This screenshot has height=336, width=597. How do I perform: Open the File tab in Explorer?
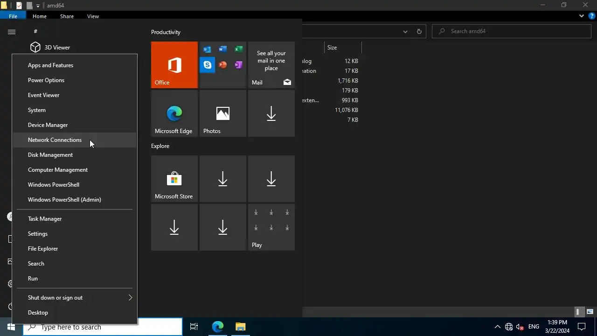pyautogui.click(x=13, y=16)
